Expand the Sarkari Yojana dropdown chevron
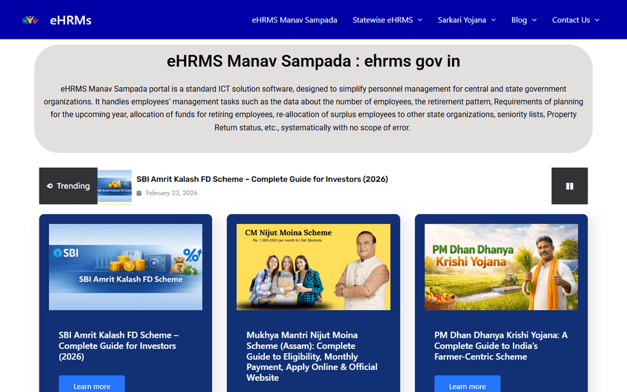This screenshot has width=627, height=392. pos(493,20)
